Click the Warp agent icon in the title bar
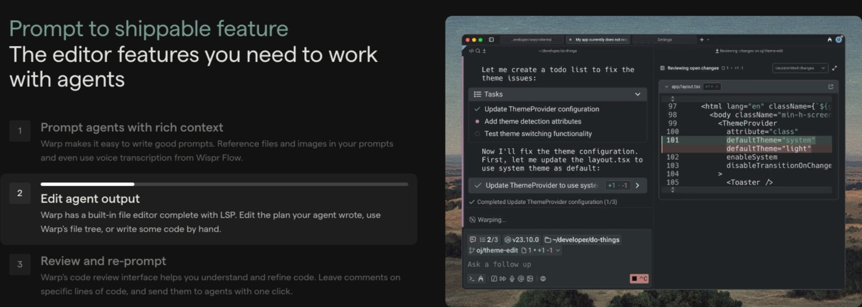Viewport: 862px width, 307px height. pyautogui.click(x=829, y=39)
